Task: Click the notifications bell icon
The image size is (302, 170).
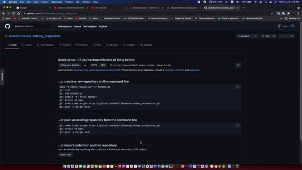Action: point(279,26)
